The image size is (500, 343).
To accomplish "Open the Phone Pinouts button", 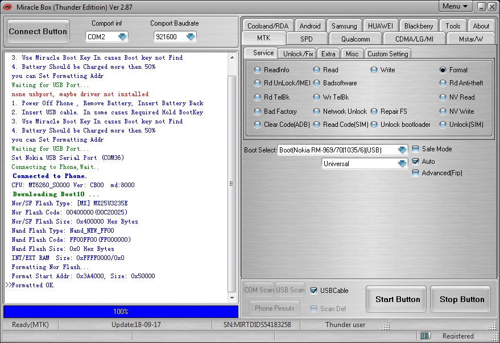I will [275, 308].
